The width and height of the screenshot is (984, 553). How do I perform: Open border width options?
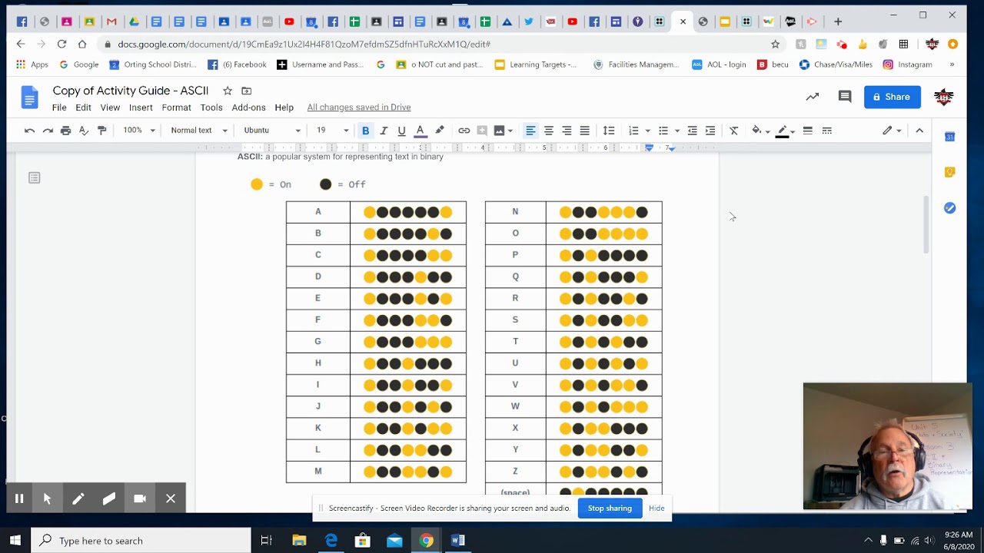coord(808,131)
